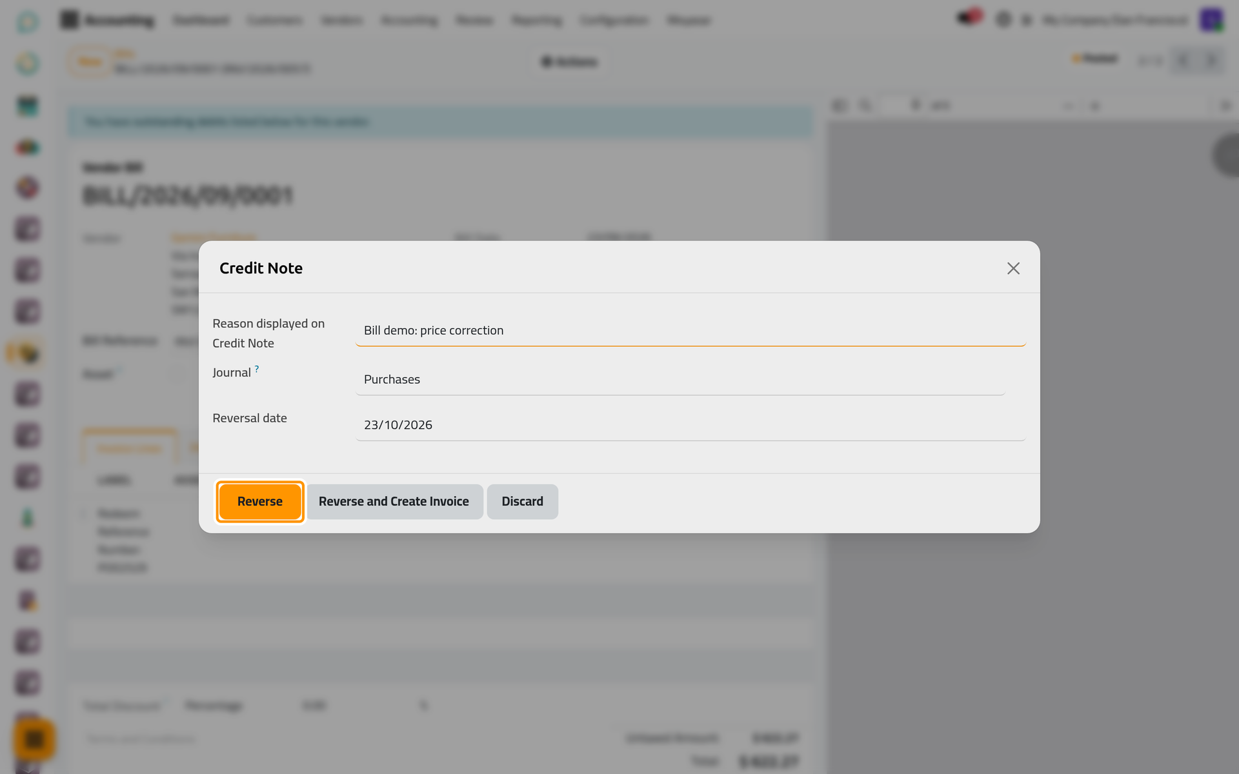This screenshot has width=1239, height=774.
Task: Edit the credit note reason field
Action: (x=690, y=331)
